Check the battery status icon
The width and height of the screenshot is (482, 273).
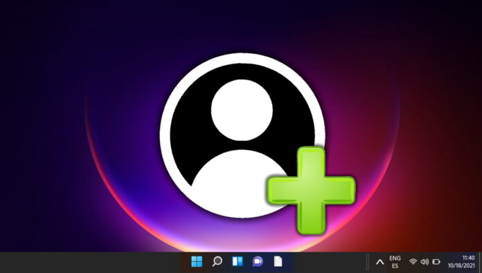point(436,262)
